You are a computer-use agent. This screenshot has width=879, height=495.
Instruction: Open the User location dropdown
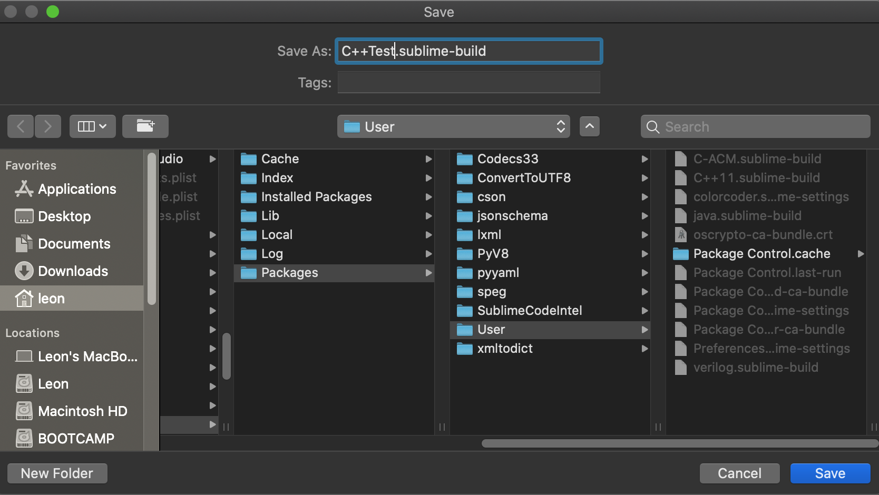coord(453,126)
